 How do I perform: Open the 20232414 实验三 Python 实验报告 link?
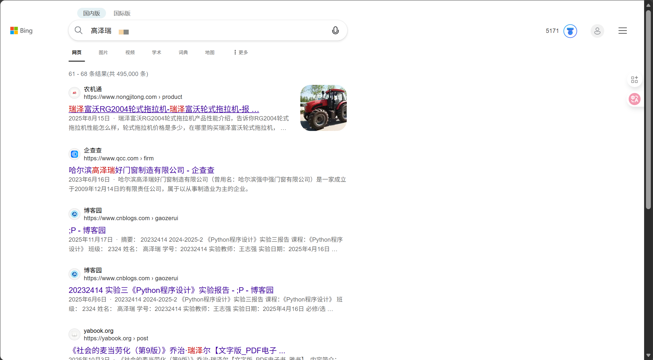pos(171,290)
